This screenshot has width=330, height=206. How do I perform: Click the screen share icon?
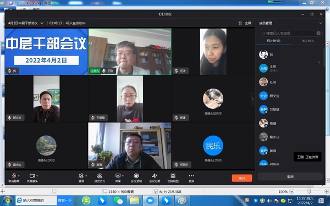[118, 177]
